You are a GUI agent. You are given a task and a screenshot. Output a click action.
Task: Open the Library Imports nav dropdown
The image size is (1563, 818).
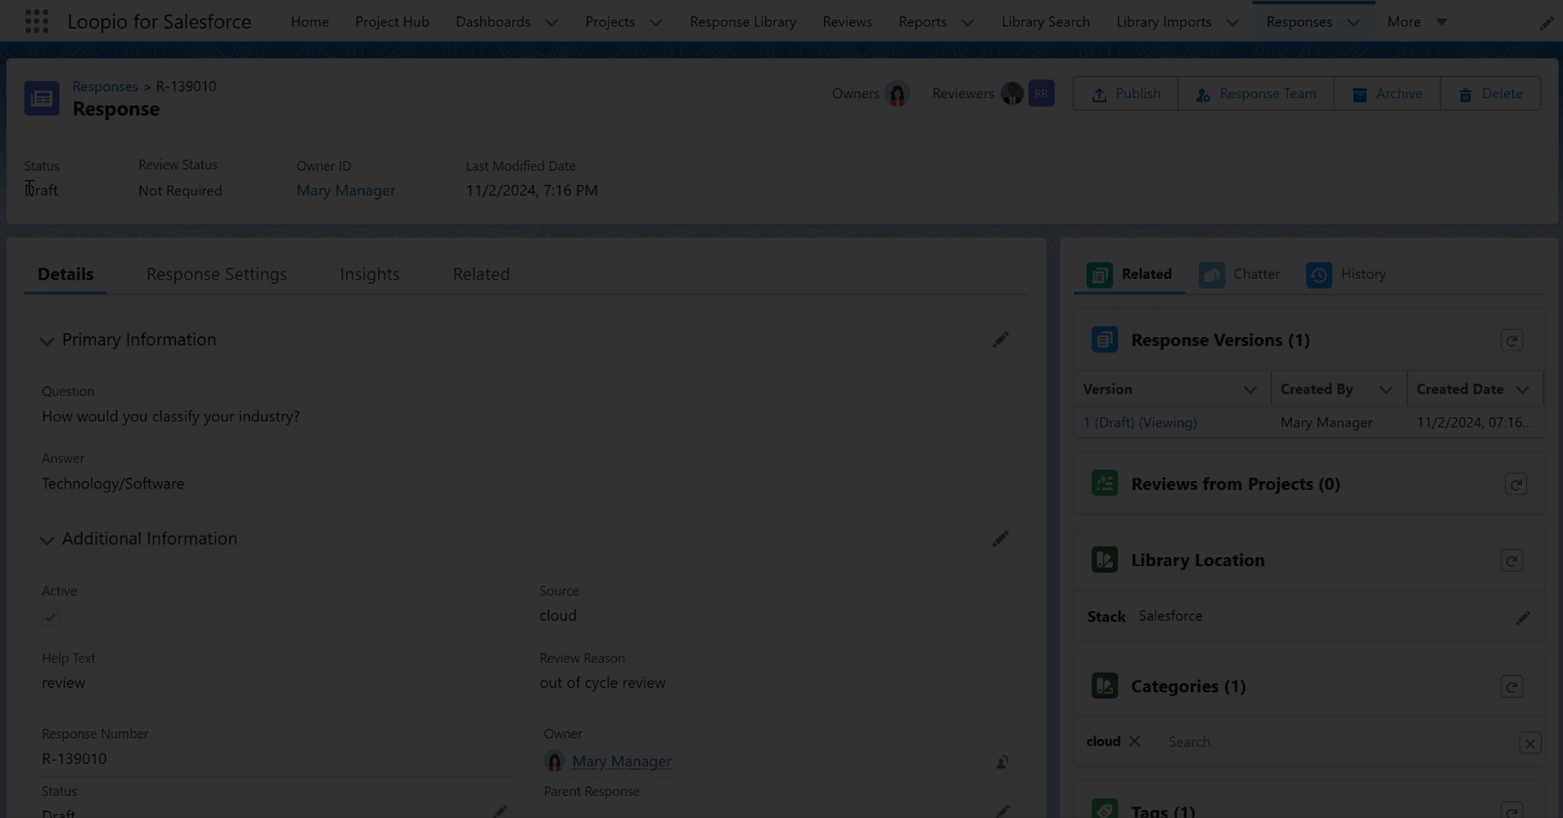1232,22
